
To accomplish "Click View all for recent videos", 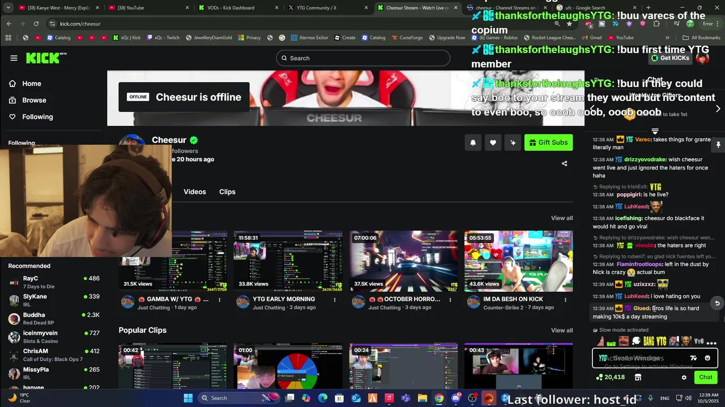I will (562, 218).
